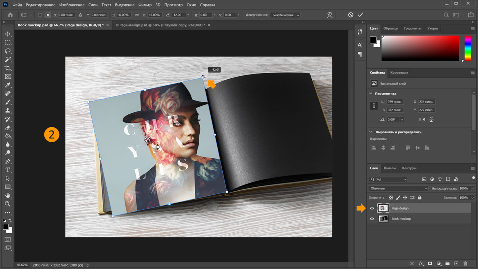Viewport: 478px width, 269px height.
Task: Open the Файл menu
Action: (x=17, y=5)
